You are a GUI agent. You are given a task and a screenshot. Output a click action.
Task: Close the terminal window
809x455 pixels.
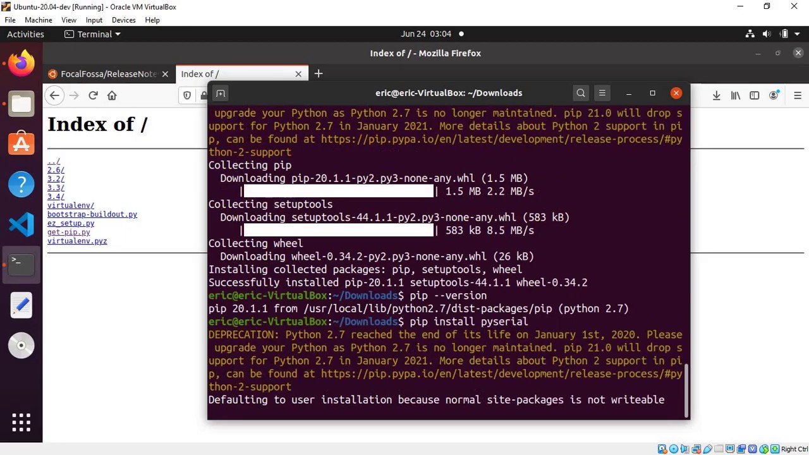[x=676, y=93]
